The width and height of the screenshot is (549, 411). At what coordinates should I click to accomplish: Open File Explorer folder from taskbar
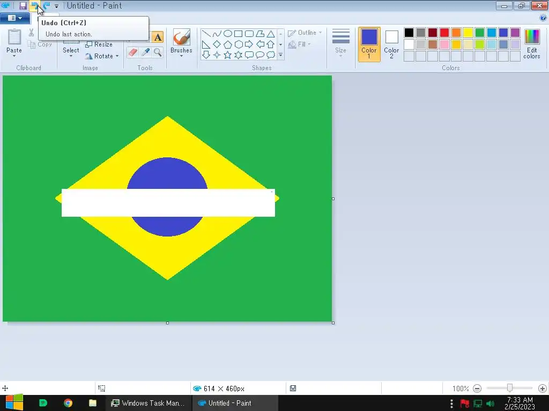click(92, 403)
